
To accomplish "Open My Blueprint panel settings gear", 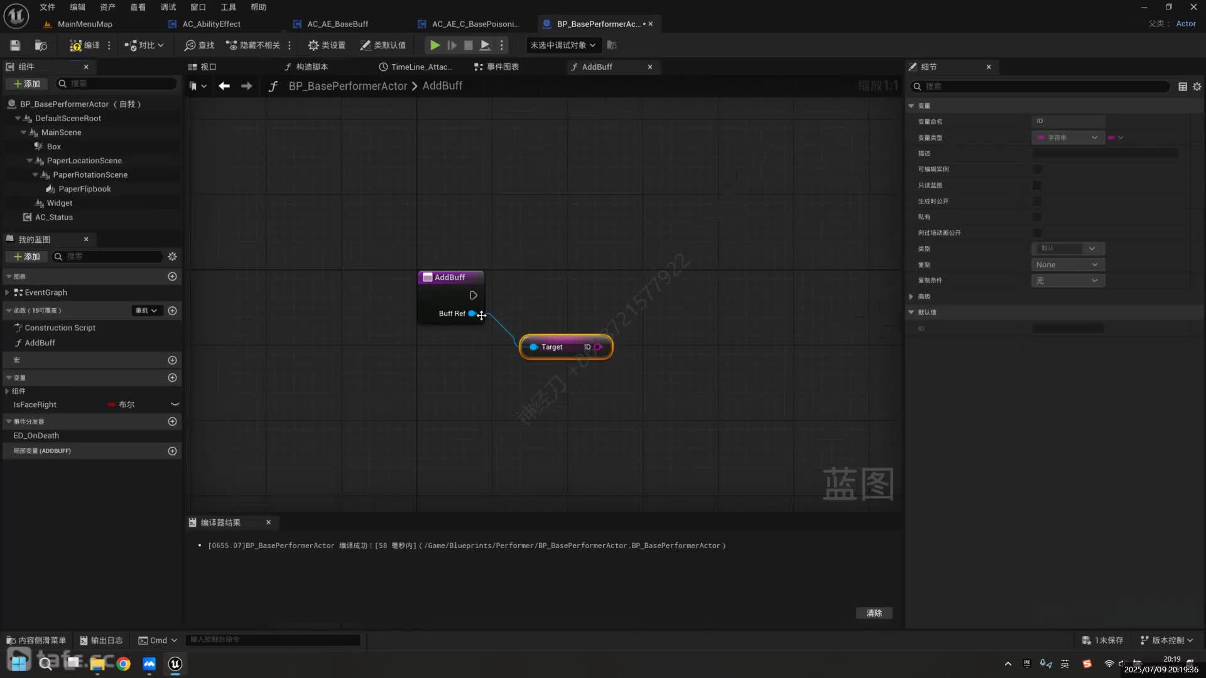I will (172, 256).
